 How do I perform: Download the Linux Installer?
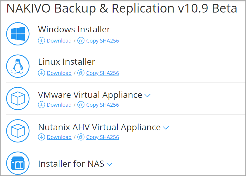(59, 73)
